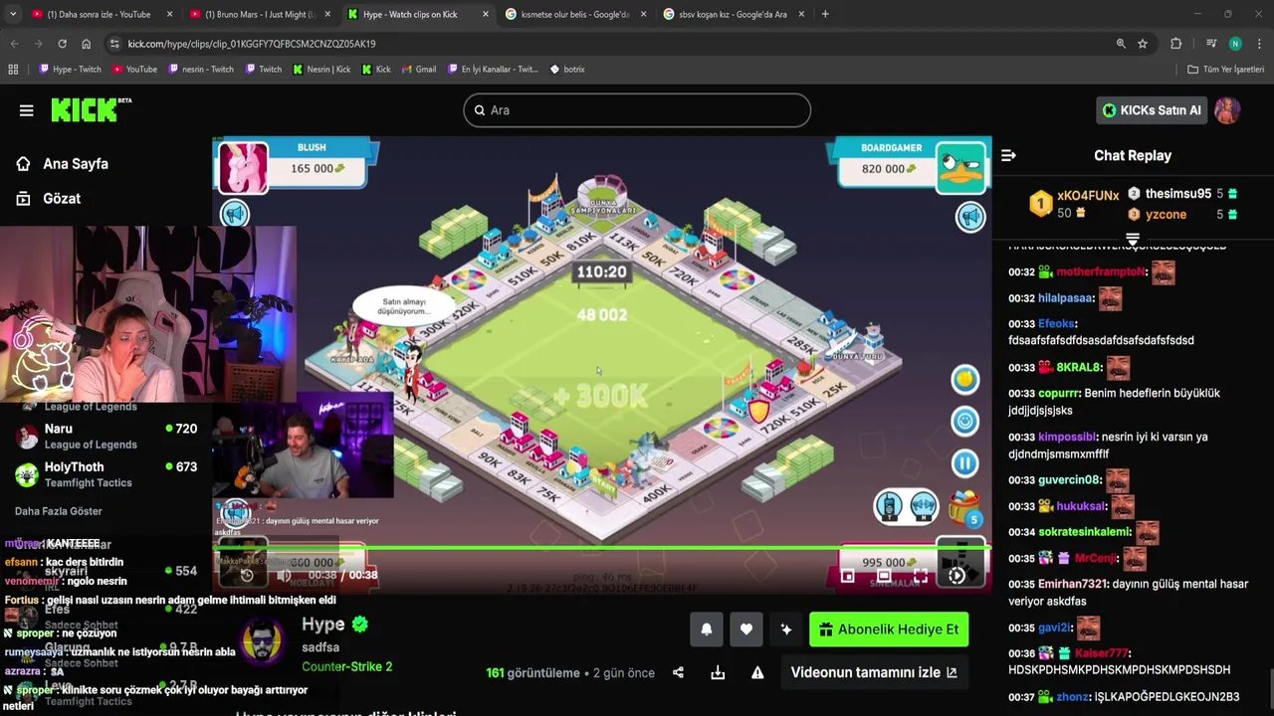The width and height of the screenshot is (1274, 716).
Task: Click thesimsu95 in gift leaderboard
Action: point(1178,194)
